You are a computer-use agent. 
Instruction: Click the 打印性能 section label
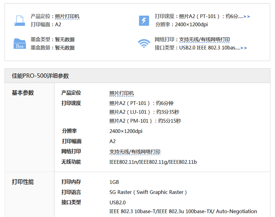point(23,182)
